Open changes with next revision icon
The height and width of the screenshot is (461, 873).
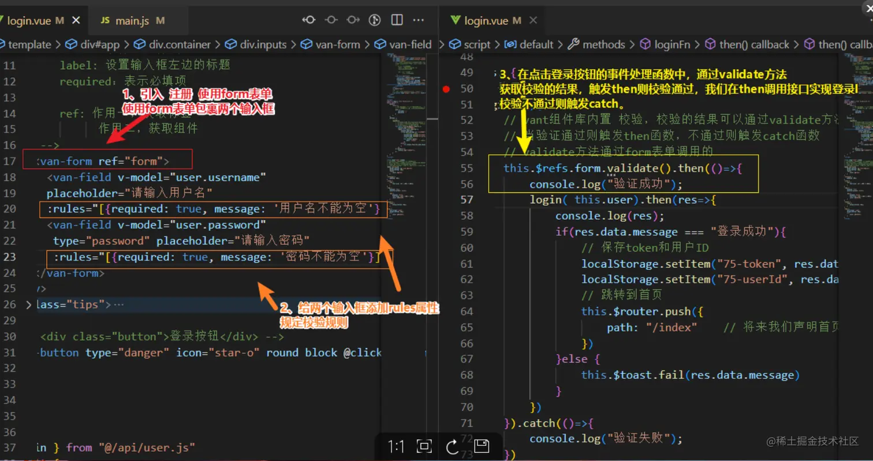click(353, 20)
